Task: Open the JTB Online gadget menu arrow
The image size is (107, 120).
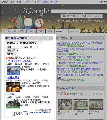Action: (46, 38)
